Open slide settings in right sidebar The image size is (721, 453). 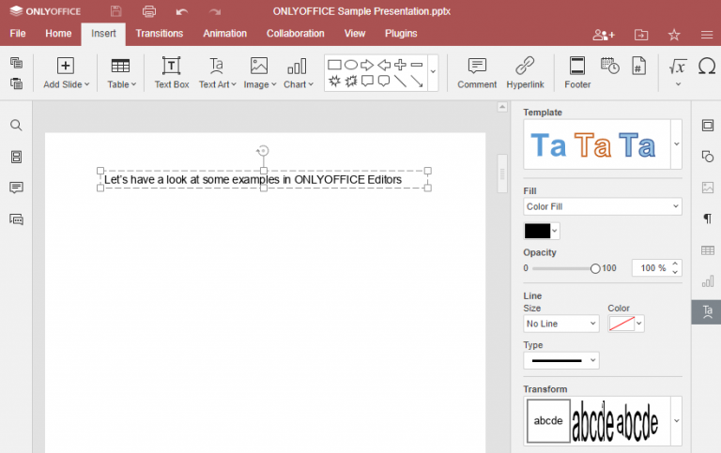click(x=707, y=126)
